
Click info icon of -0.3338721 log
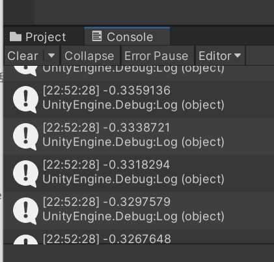25,137
